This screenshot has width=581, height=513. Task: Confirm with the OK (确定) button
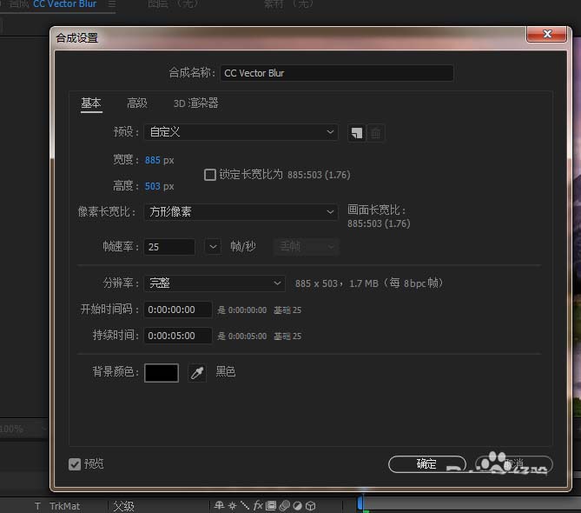pos(427,464)
